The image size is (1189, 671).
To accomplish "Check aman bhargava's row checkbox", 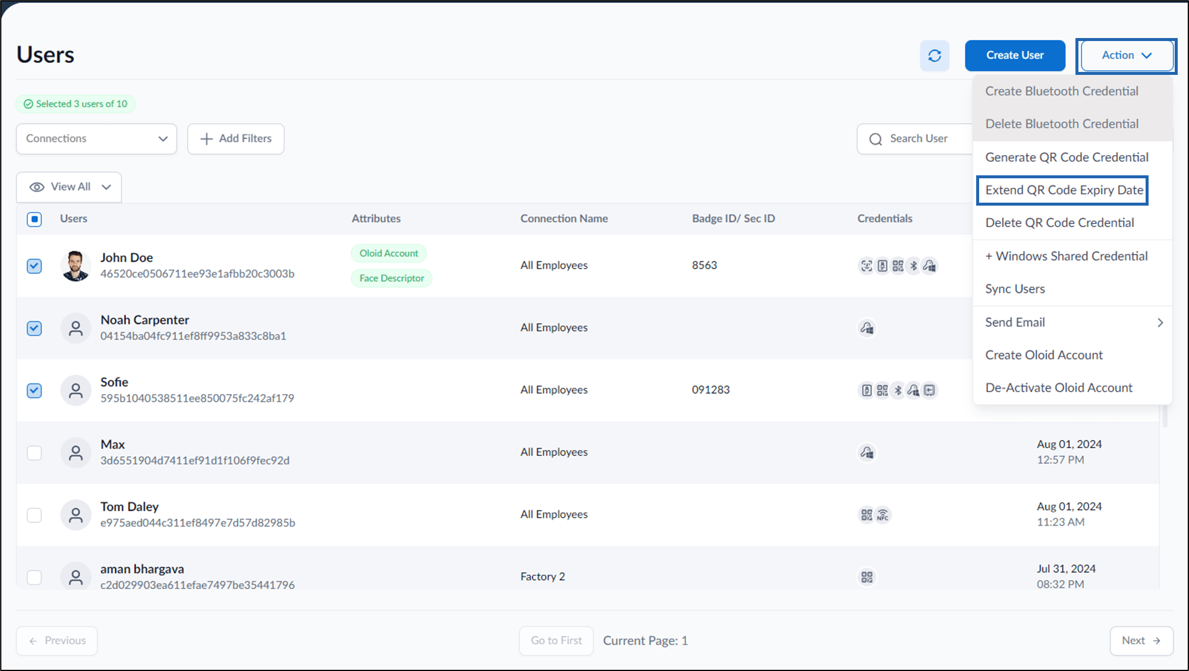I will (x=34, y=577).
